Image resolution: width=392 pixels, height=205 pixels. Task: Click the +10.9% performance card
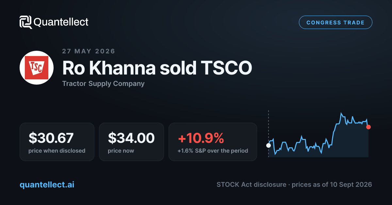[213, 142]
